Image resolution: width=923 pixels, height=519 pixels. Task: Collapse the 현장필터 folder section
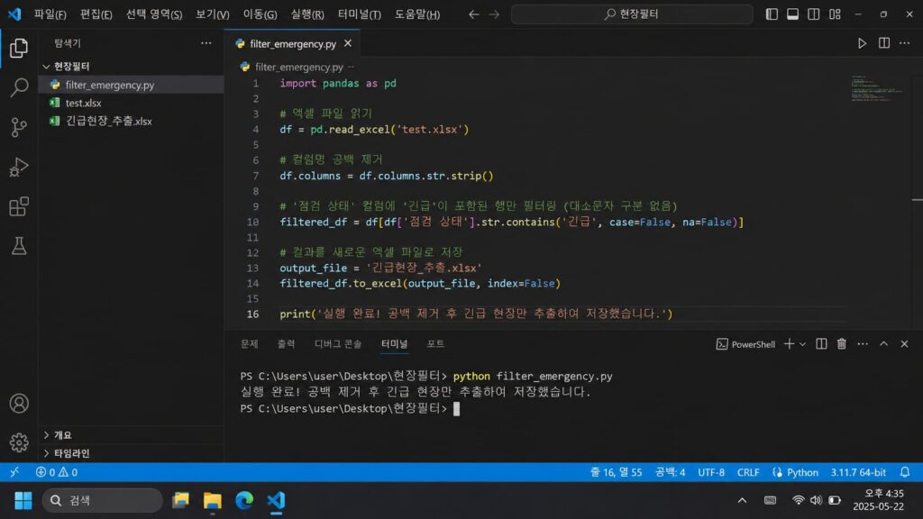pyautogui.click(x=132, y=67)
